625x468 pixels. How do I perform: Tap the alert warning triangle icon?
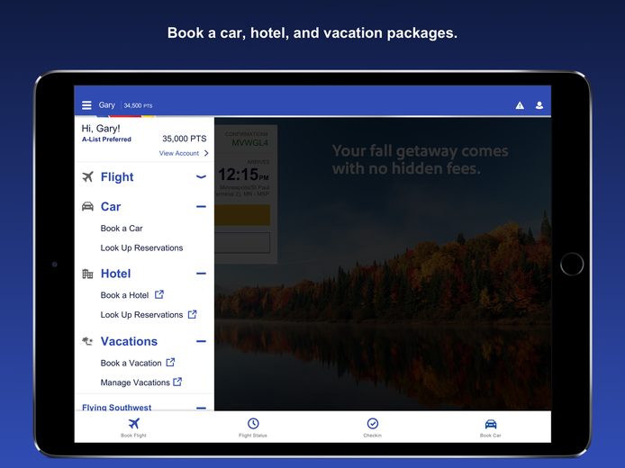coord(520,105)
